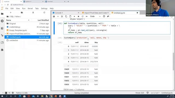
Task: Open the Help menu
Action: point(52,8)
